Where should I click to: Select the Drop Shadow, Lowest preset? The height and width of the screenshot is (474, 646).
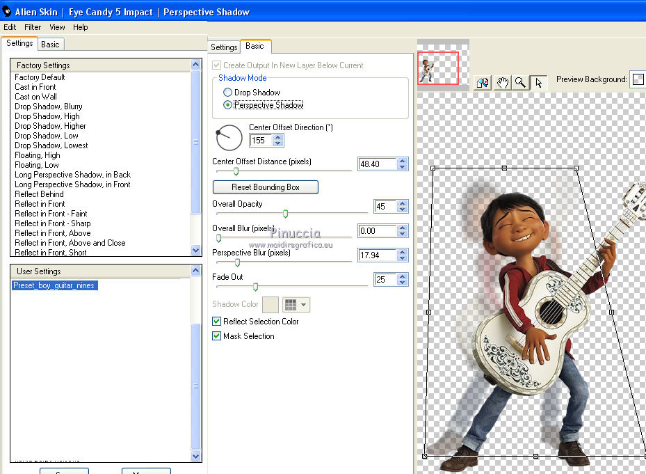51,145
